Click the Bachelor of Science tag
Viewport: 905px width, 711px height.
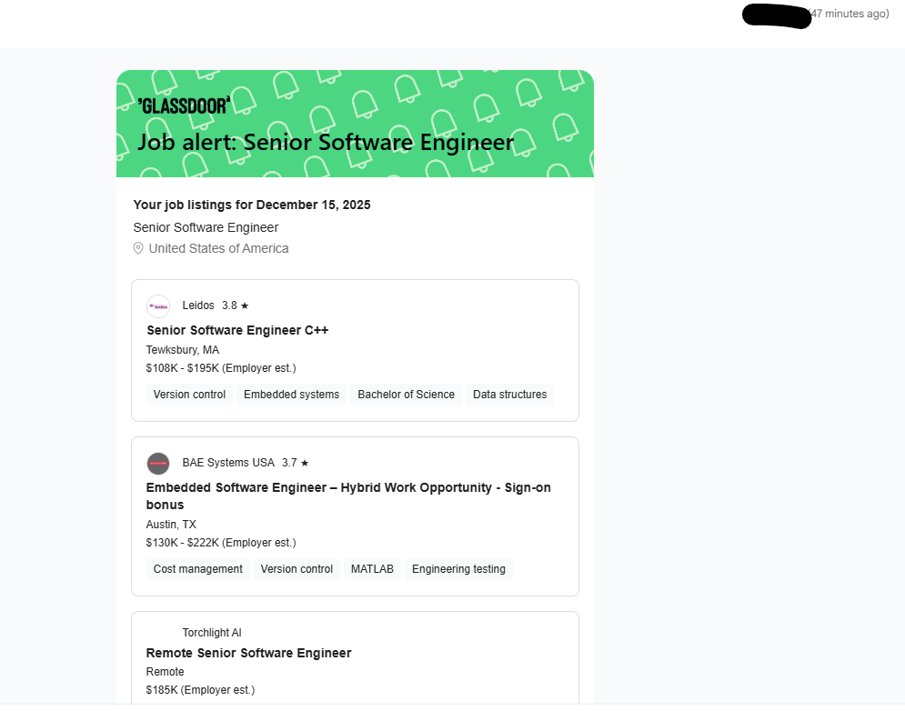coord(406,395)
